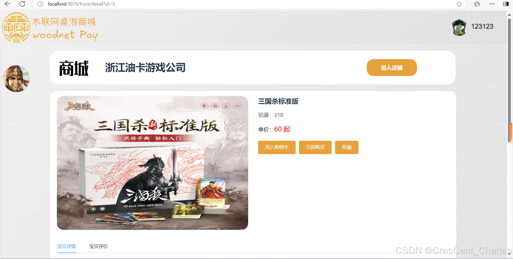513x259 pixels.
Task: Open the 123123 user avatar
Action: pos(459,27)
